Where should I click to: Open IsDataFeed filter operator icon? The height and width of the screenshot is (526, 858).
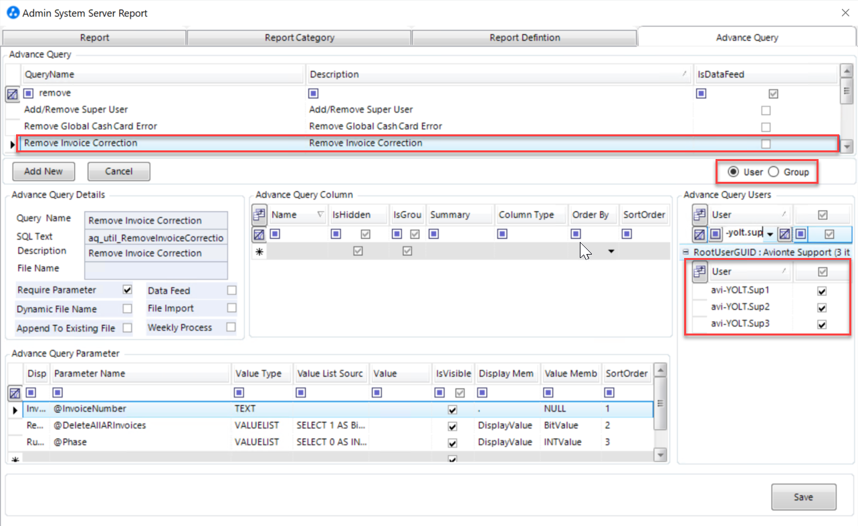[701, 94]
